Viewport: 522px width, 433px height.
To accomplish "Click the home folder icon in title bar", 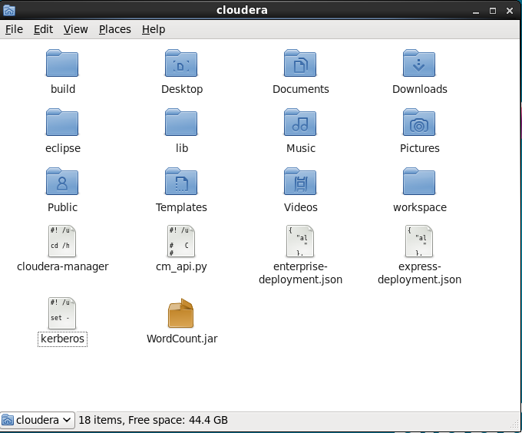I will pos(9,11).
